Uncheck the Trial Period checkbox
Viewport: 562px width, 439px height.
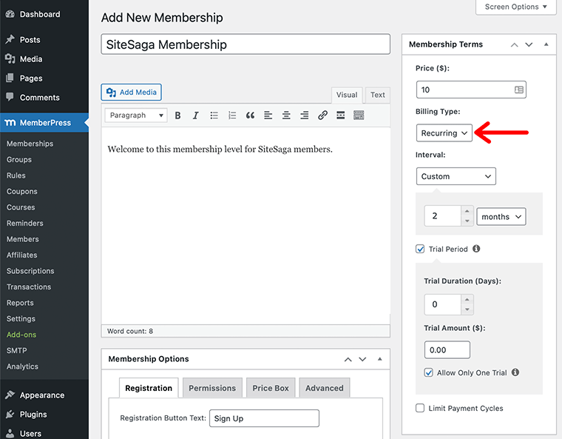tap(420, 249)
